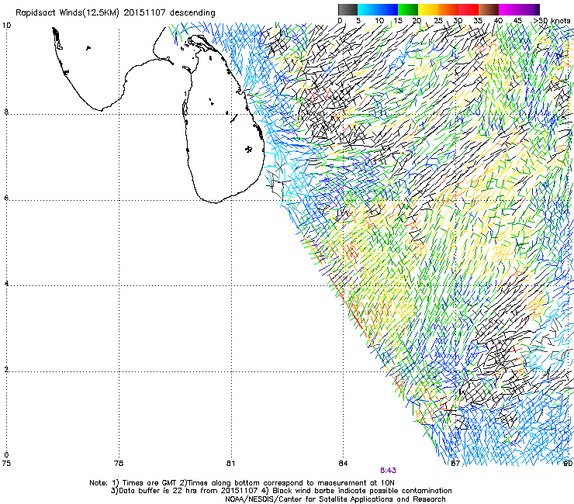The image size is (574, 504).
Task: Click the '6' latitude axis label
Action: [x=6, y=198]
